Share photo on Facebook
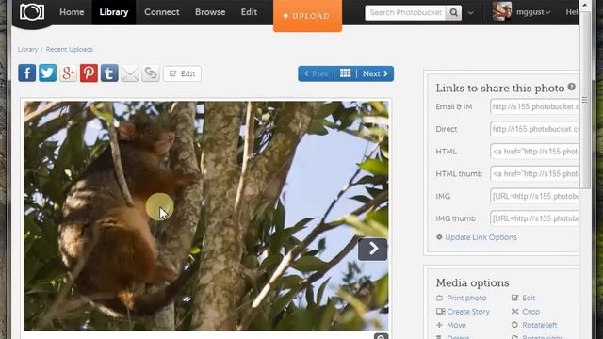603x339 pixels. [x=27, y=73]
